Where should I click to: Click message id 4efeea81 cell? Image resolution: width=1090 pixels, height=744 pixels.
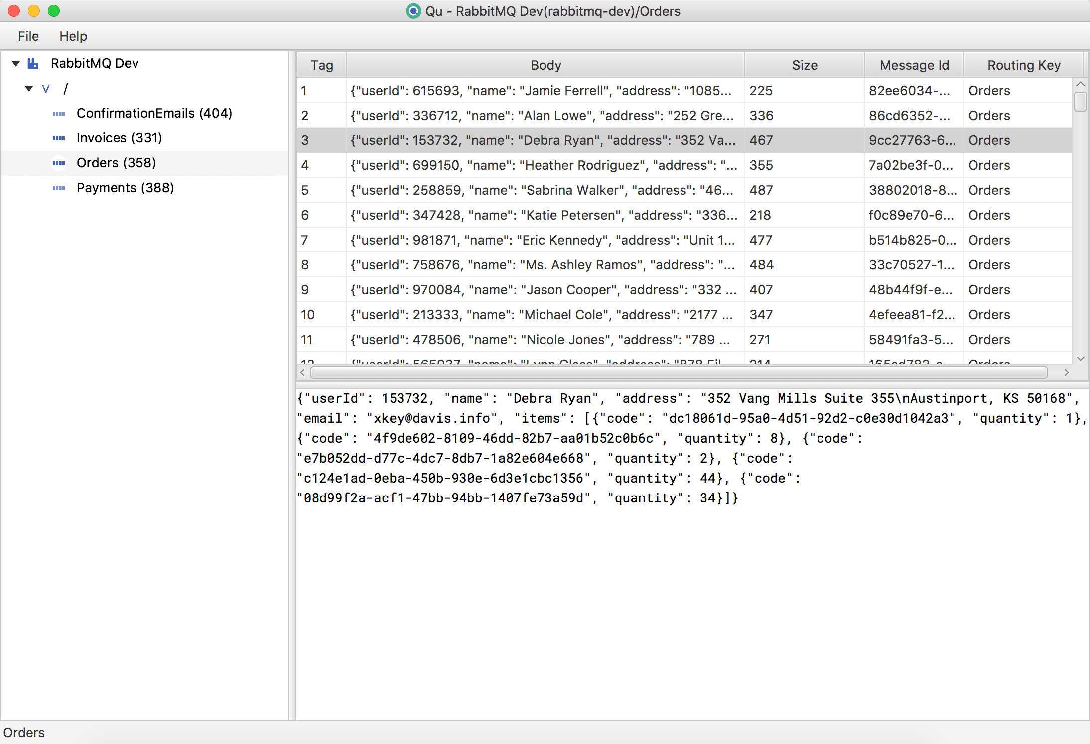click(914, 315)
